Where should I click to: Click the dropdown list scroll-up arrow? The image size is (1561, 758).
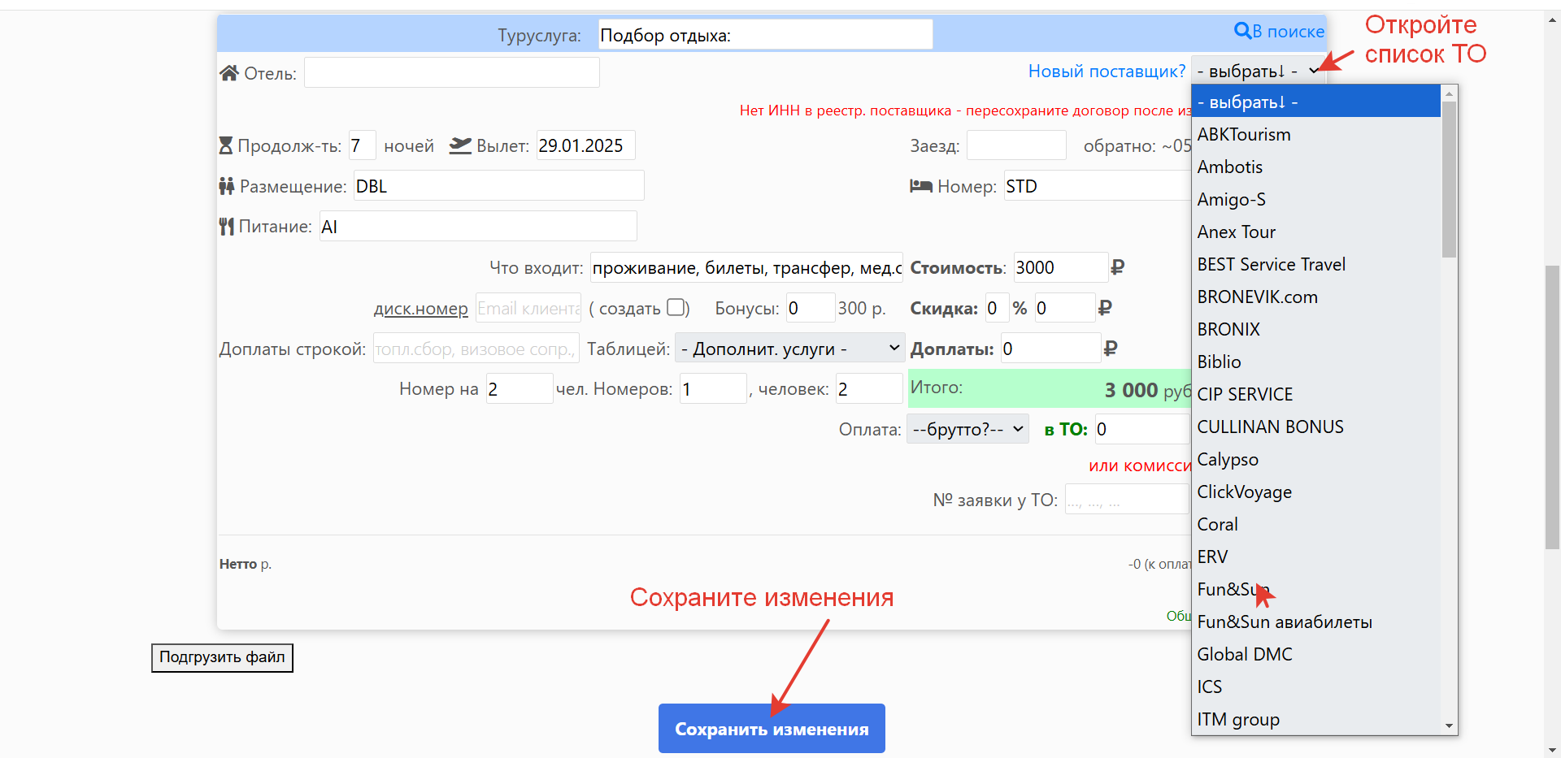(1449, 93)
